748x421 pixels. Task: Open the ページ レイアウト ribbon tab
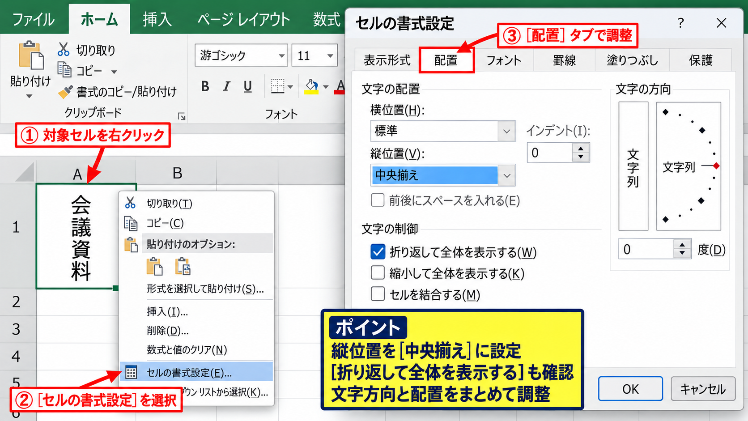point(244,19)
